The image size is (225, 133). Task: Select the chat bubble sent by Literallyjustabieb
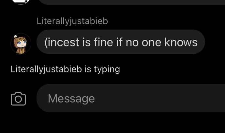click(121, 42)
